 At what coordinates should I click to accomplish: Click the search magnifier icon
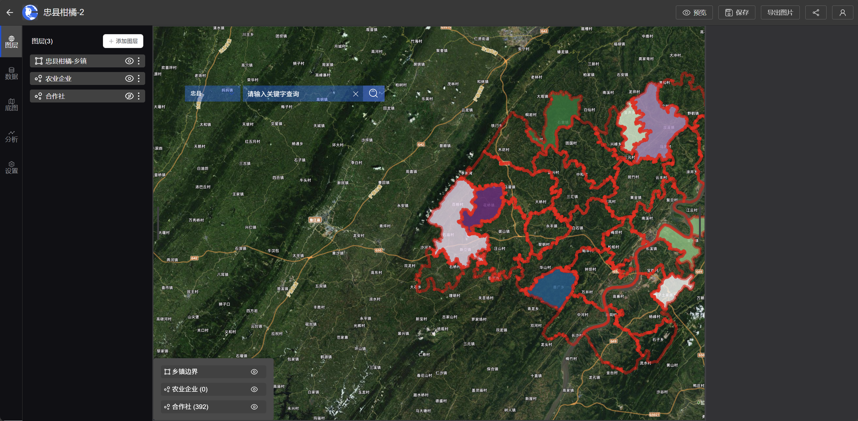coord(374,94)
